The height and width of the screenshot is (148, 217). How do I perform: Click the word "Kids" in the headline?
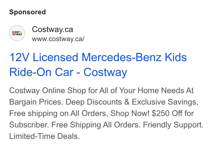pyautogui.click(x=176, y=57)
